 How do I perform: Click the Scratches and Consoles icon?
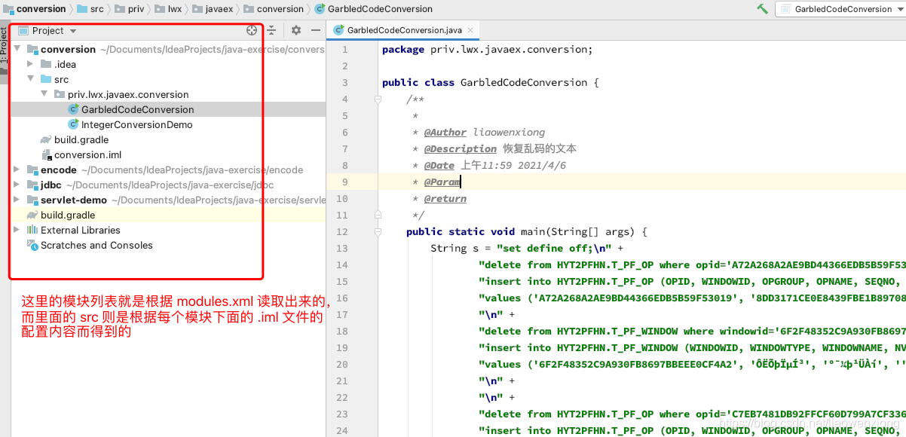pos(32,245)
